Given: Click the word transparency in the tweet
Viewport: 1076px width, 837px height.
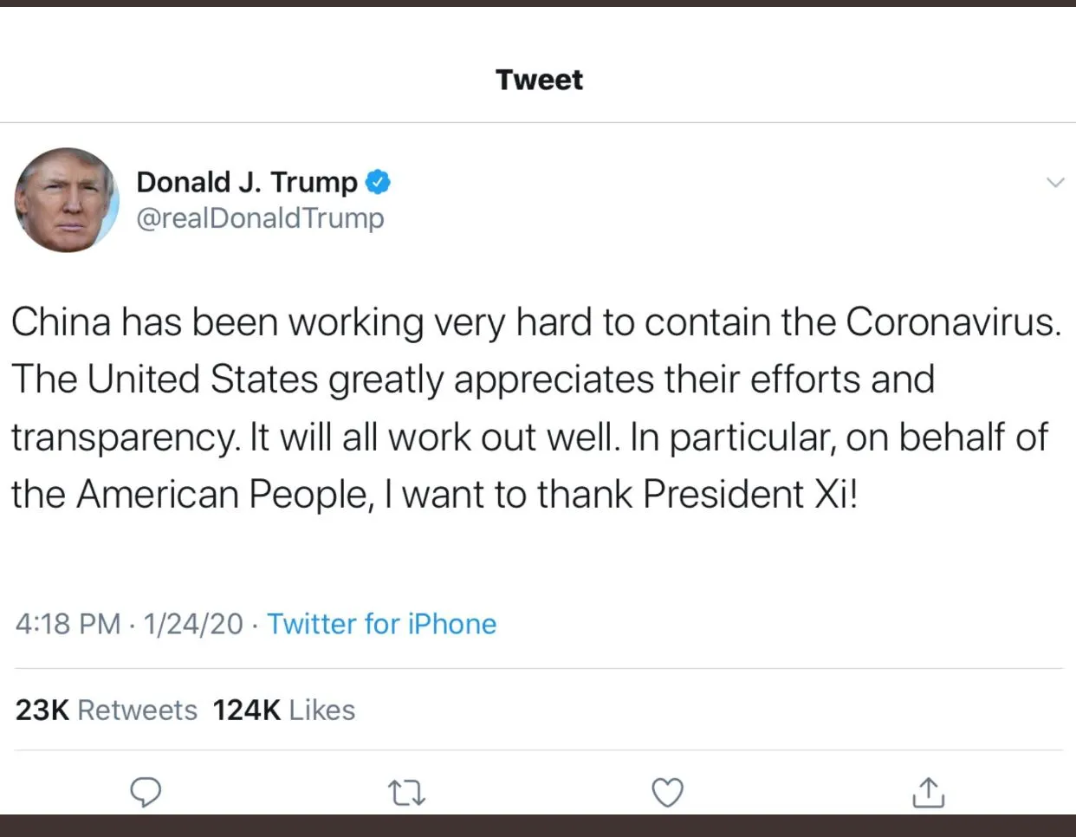Looking at the screenshot, I should pyautogui.click(x=124, y=438).
